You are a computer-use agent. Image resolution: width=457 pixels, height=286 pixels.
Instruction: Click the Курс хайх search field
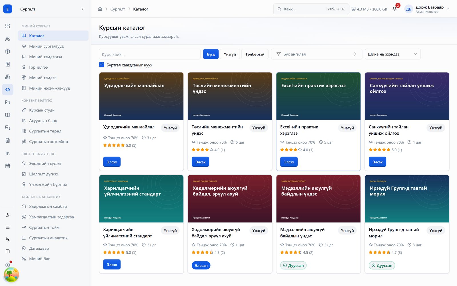pos(150,54)
